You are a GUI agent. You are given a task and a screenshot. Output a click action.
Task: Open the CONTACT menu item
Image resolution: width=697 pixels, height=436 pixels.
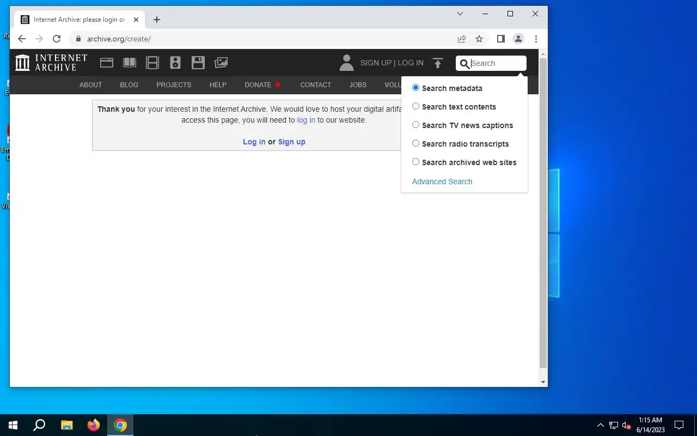coord(316,85)
